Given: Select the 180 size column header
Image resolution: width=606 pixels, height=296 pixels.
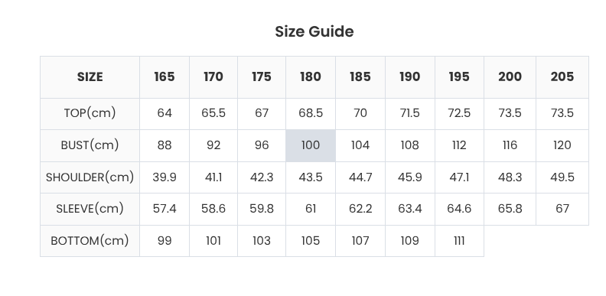Looking at the screenshot, I should (x=311, y=77).
